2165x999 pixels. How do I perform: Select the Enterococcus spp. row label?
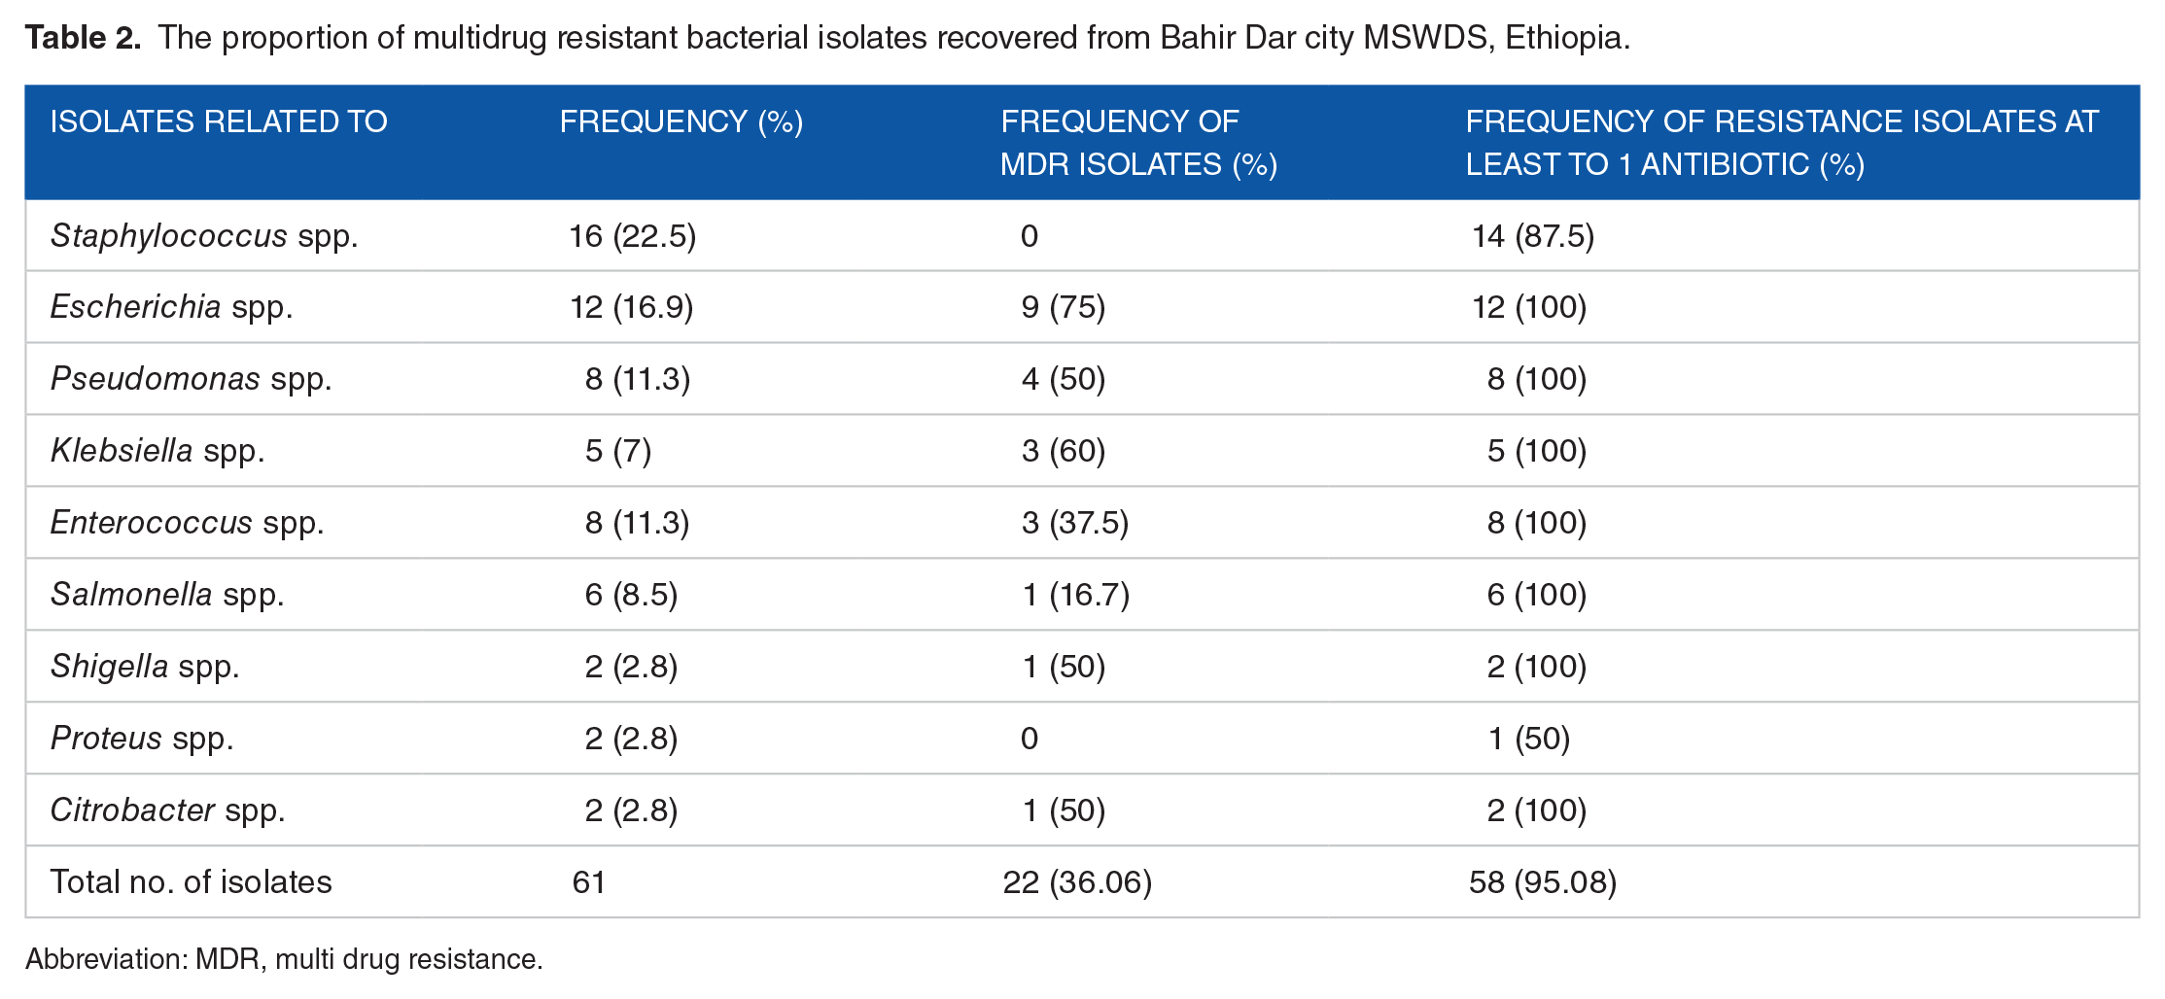pyautogui.click(x=187, y=523)
